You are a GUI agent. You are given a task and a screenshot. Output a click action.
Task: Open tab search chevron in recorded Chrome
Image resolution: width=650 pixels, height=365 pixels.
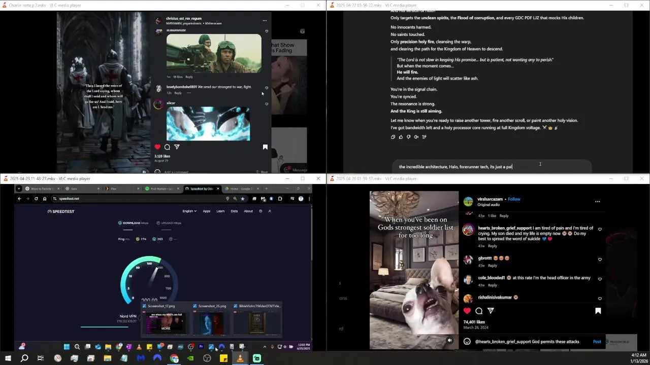tap(19, 189)
